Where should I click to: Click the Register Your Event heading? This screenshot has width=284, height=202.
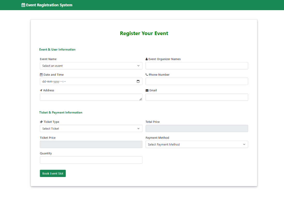pyautogui.click(x=144, y=34)
